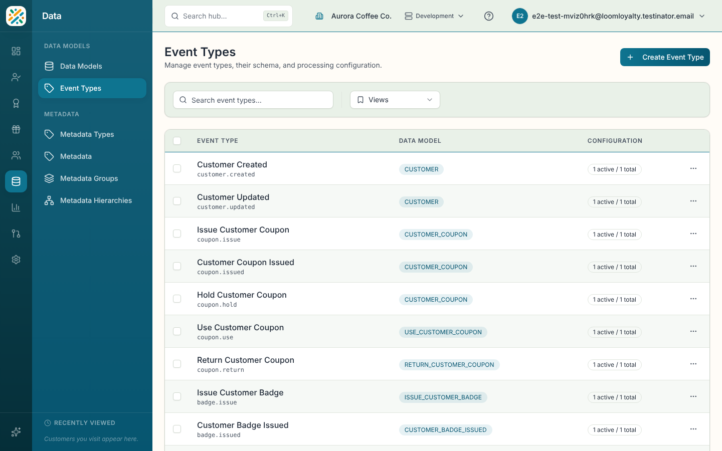The height and width of the screenshot is (451, 722).
Task: Click the app logo icon
Action: pos(16,16)
